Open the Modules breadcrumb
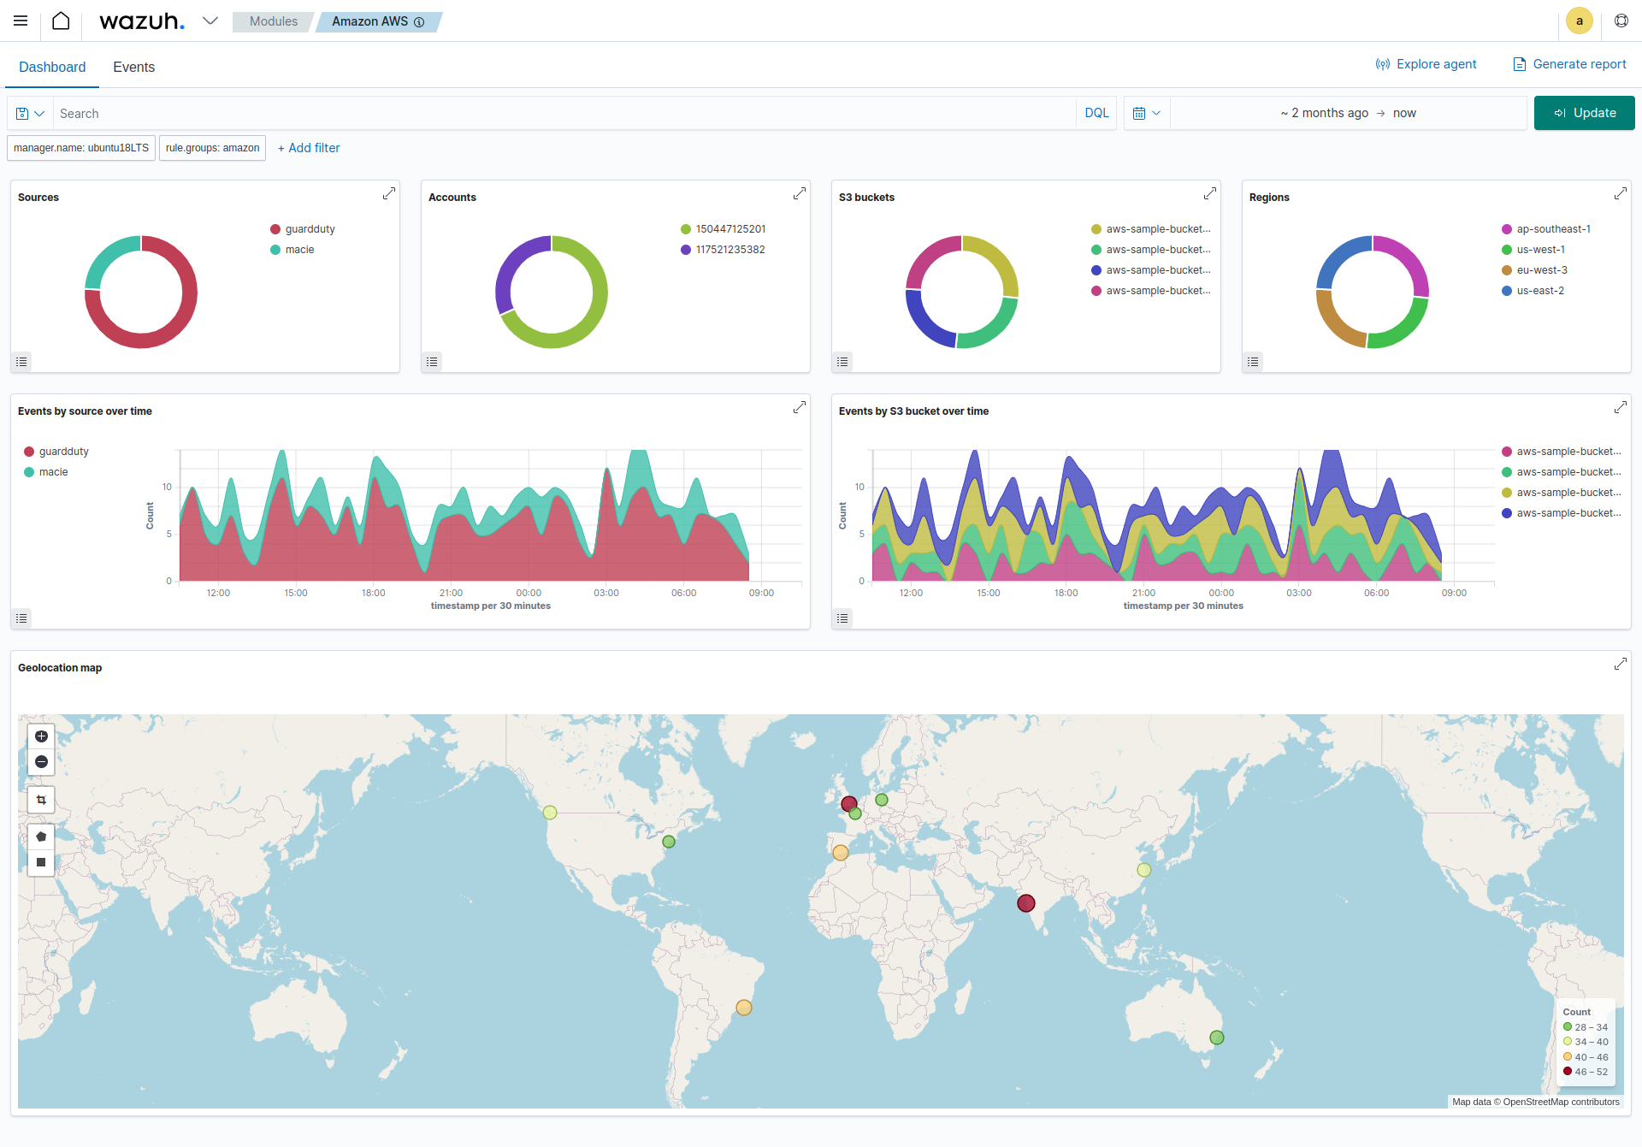 [x=274, y=21]
